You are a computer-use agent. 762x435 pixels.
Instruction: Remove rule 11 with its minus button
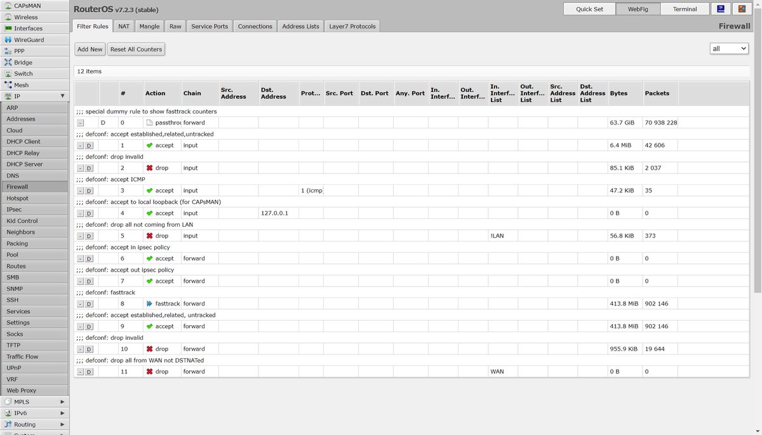pos(81,372)
